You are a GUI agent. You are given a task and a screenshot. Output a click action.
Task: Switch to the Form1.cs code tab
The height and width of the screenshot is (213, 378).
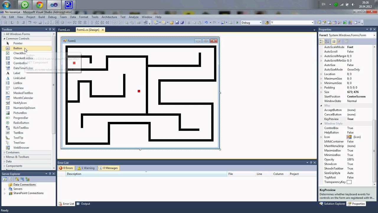tap(64, 30)
